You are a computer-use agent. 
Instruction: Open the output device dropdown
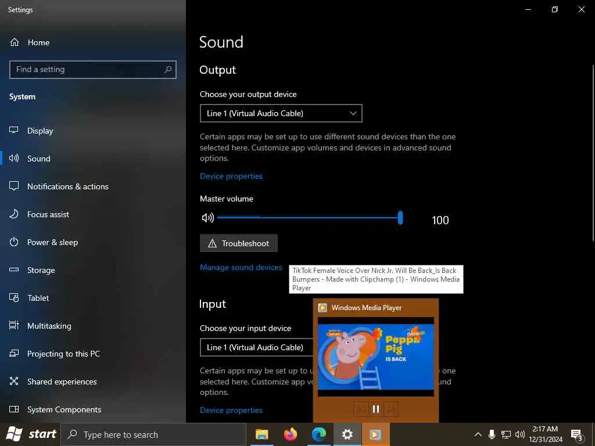pos(281,113)
